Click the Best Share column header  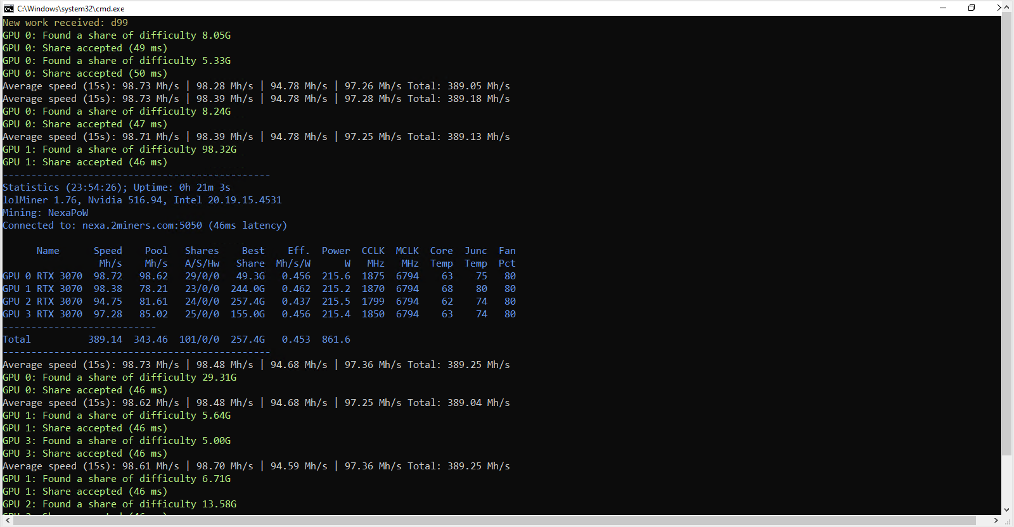tap(251, 257)
